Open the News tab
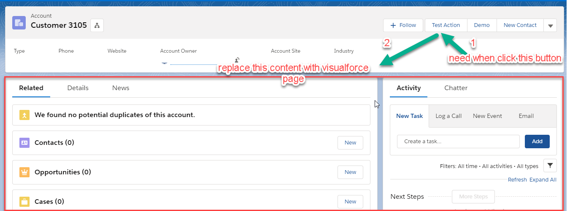This screenshot has height=211, width=578. [121, 88]
